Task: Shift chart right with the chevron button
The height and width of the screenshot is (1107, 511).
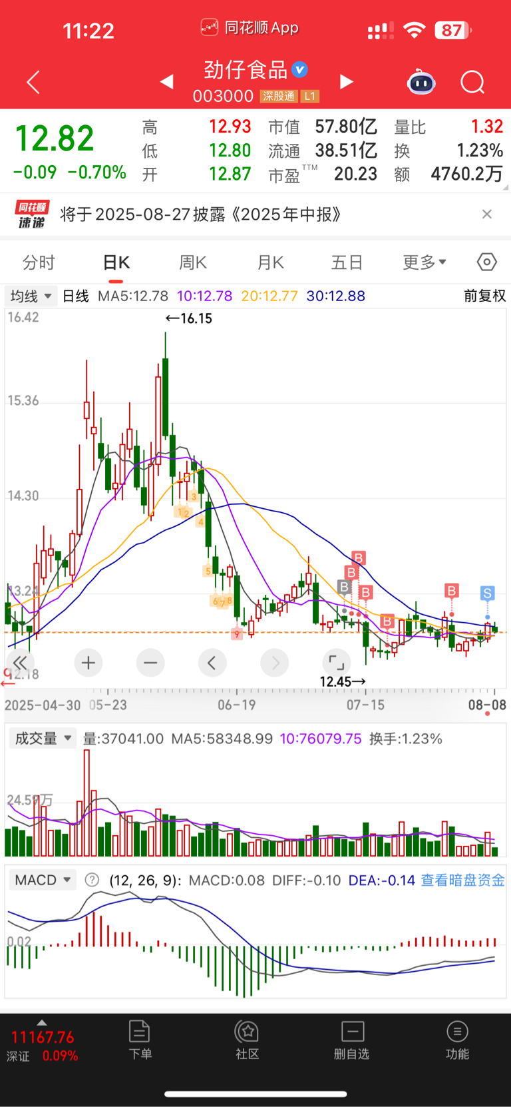Action: [x=275, y=663]
